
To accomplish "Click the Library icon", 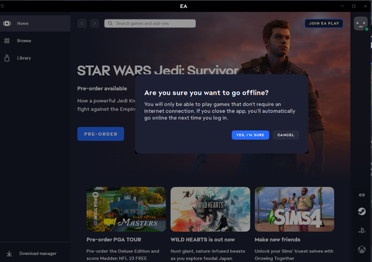I will [x=7, y=58].
